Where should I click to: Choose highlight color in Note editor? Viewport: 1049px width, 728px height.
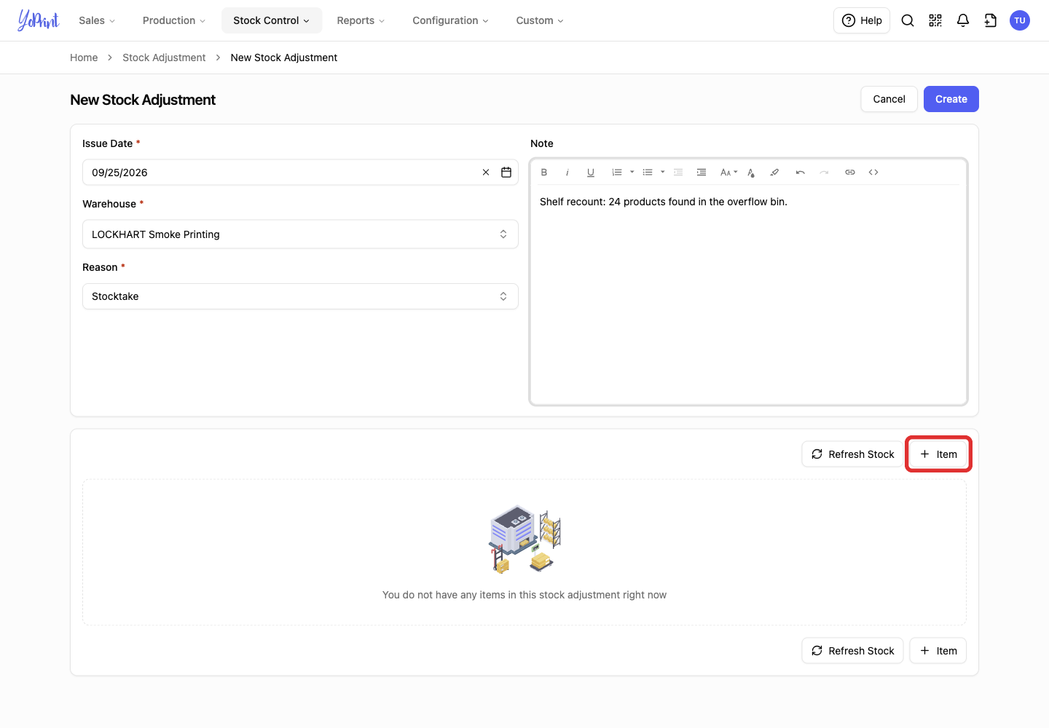(x=774, y=173)
